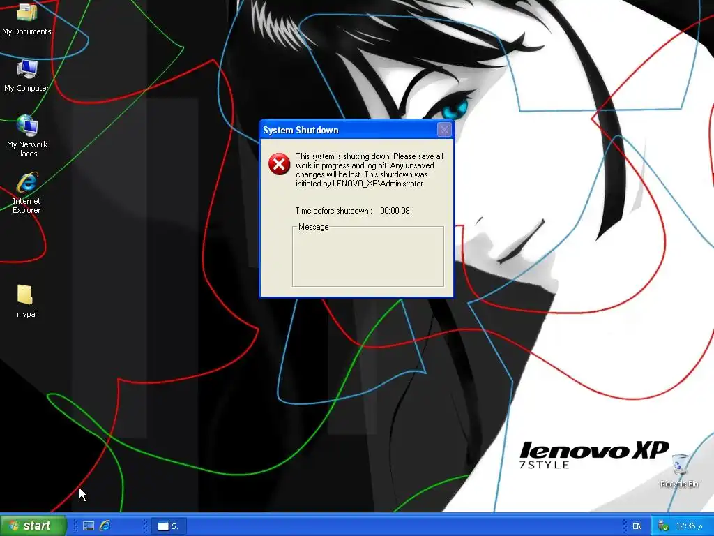Image resolution: width=714 pixels, height=536 pixels.
Task: Open the Start menu
Action: (33, 526)
